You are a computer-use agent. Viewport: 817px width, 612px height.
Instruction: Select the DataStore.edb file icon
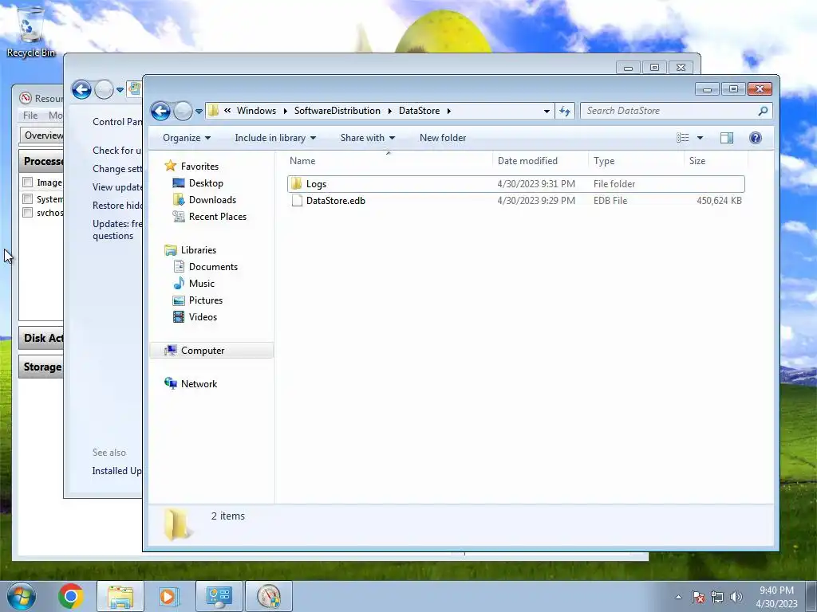tap(297, 200)
